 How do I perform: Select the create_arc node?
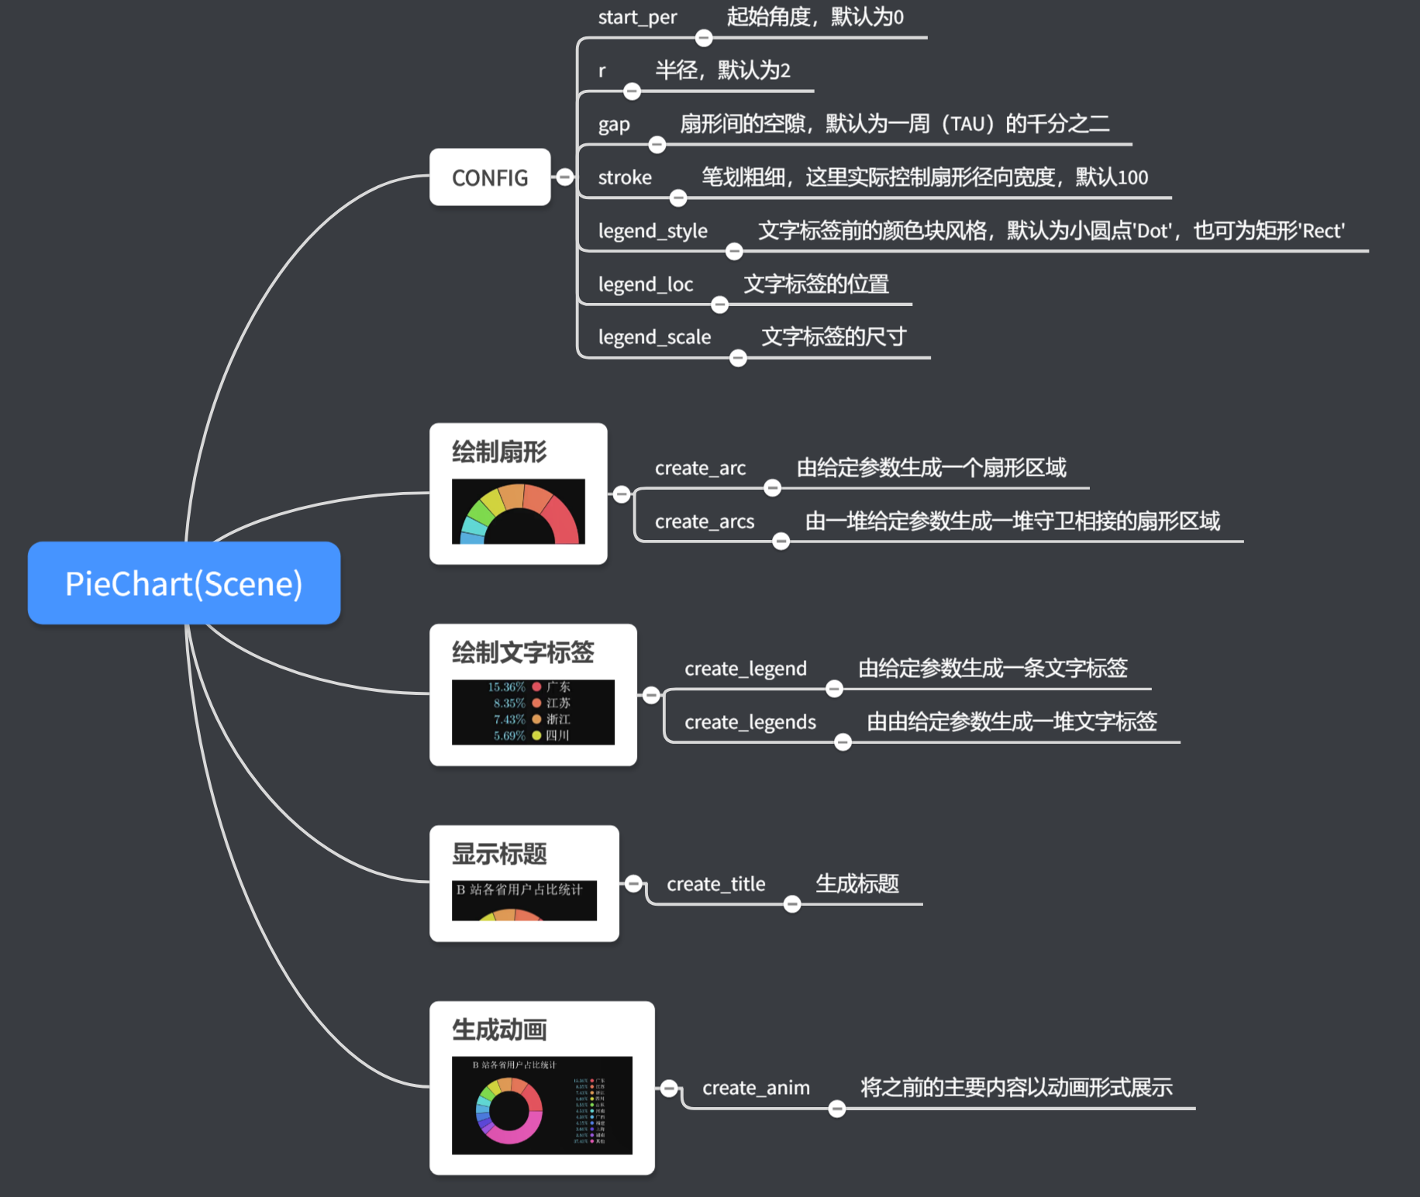[x=700, y=468]
